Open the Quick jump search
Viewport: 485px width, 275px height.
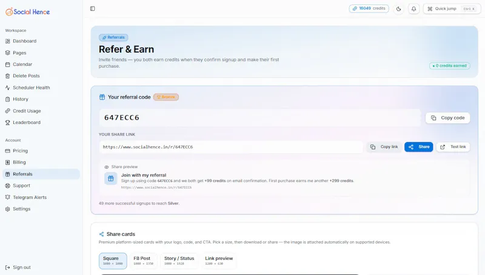(x=451, y=9)
